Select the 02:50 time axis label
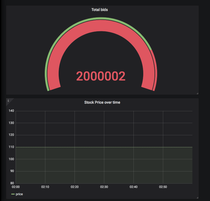 163,187
